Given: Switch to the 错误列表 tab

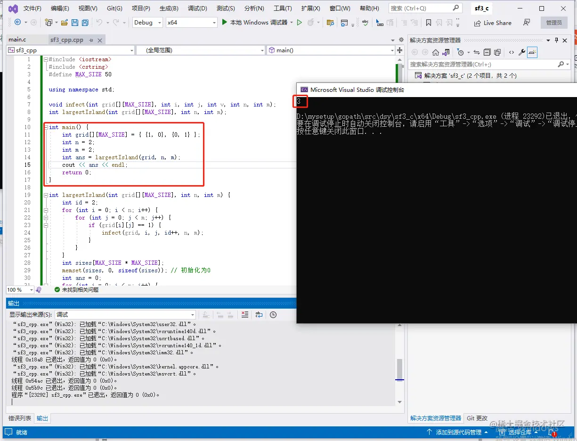Looking at the screenshot, I should tap(20, 418).
